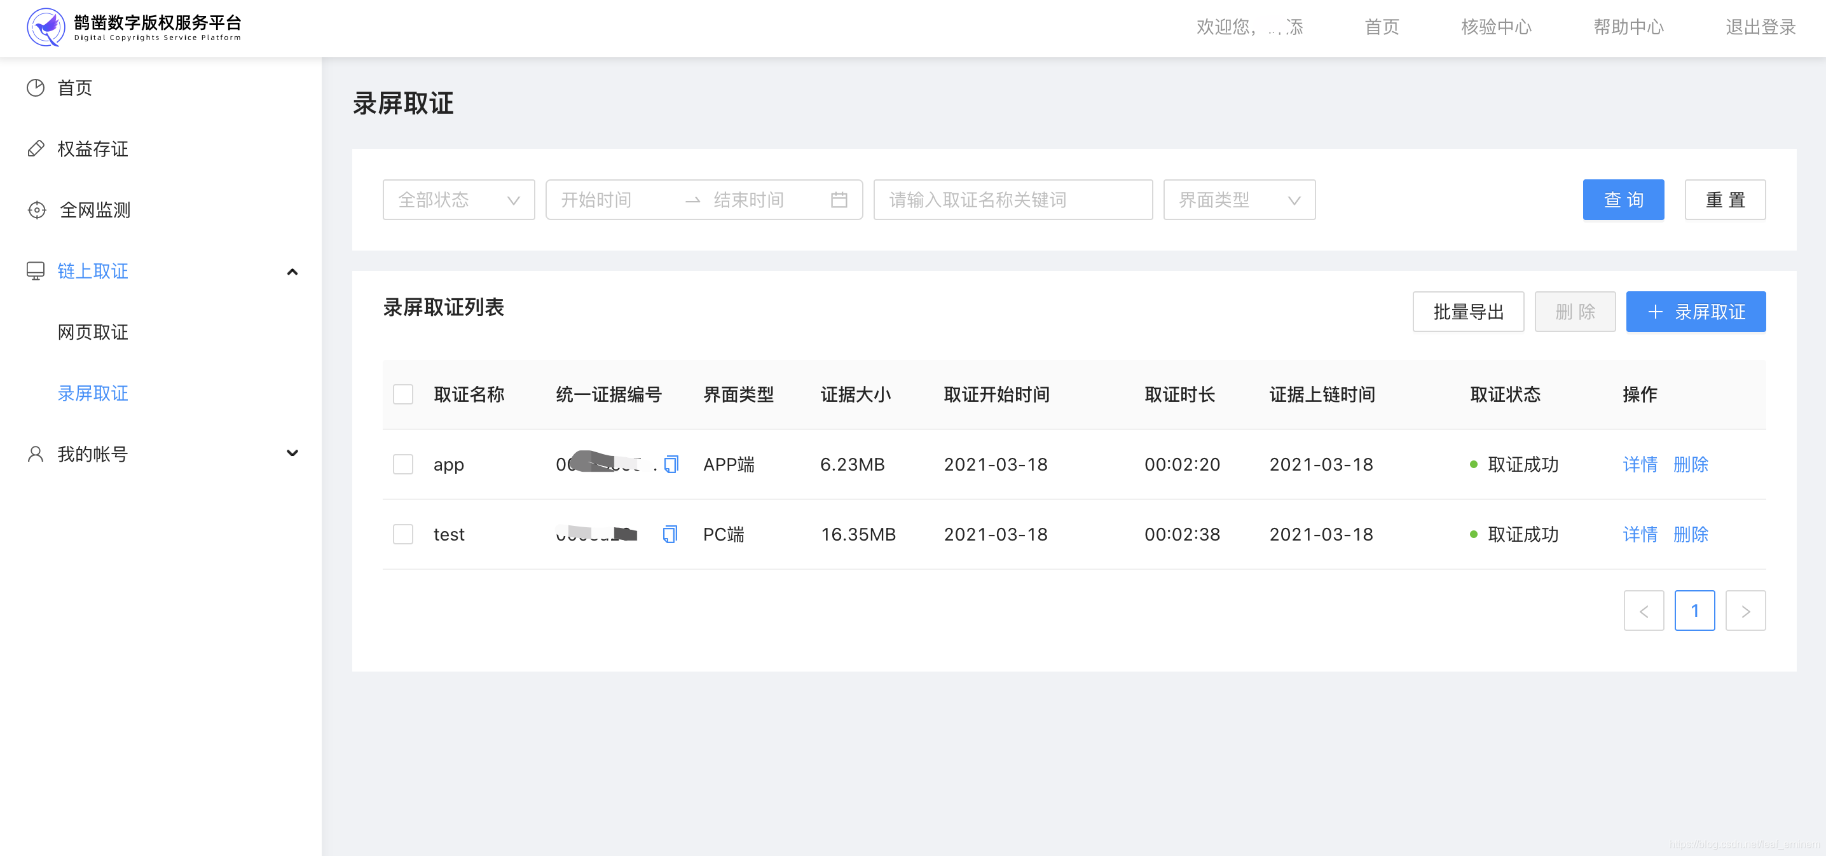Go to 首页 in top navigation
The width and height of the screenshot is (1826, 856).
(x=1382, y=27)
